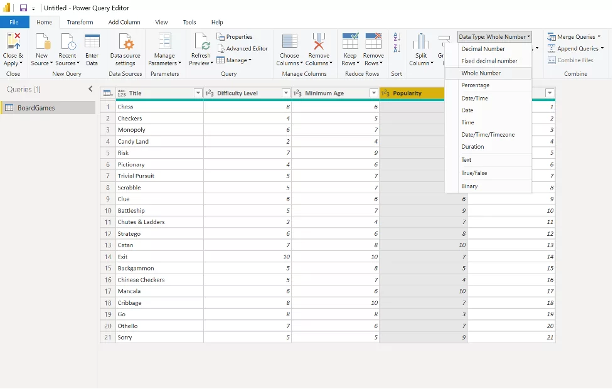
Task: Click the Minimum Age column type icon
Action: click(x=297, y=93)
